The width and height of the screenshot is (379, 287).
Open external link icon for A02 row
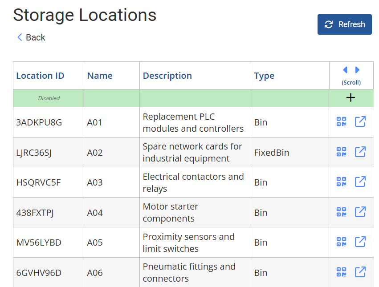[360, 152]
